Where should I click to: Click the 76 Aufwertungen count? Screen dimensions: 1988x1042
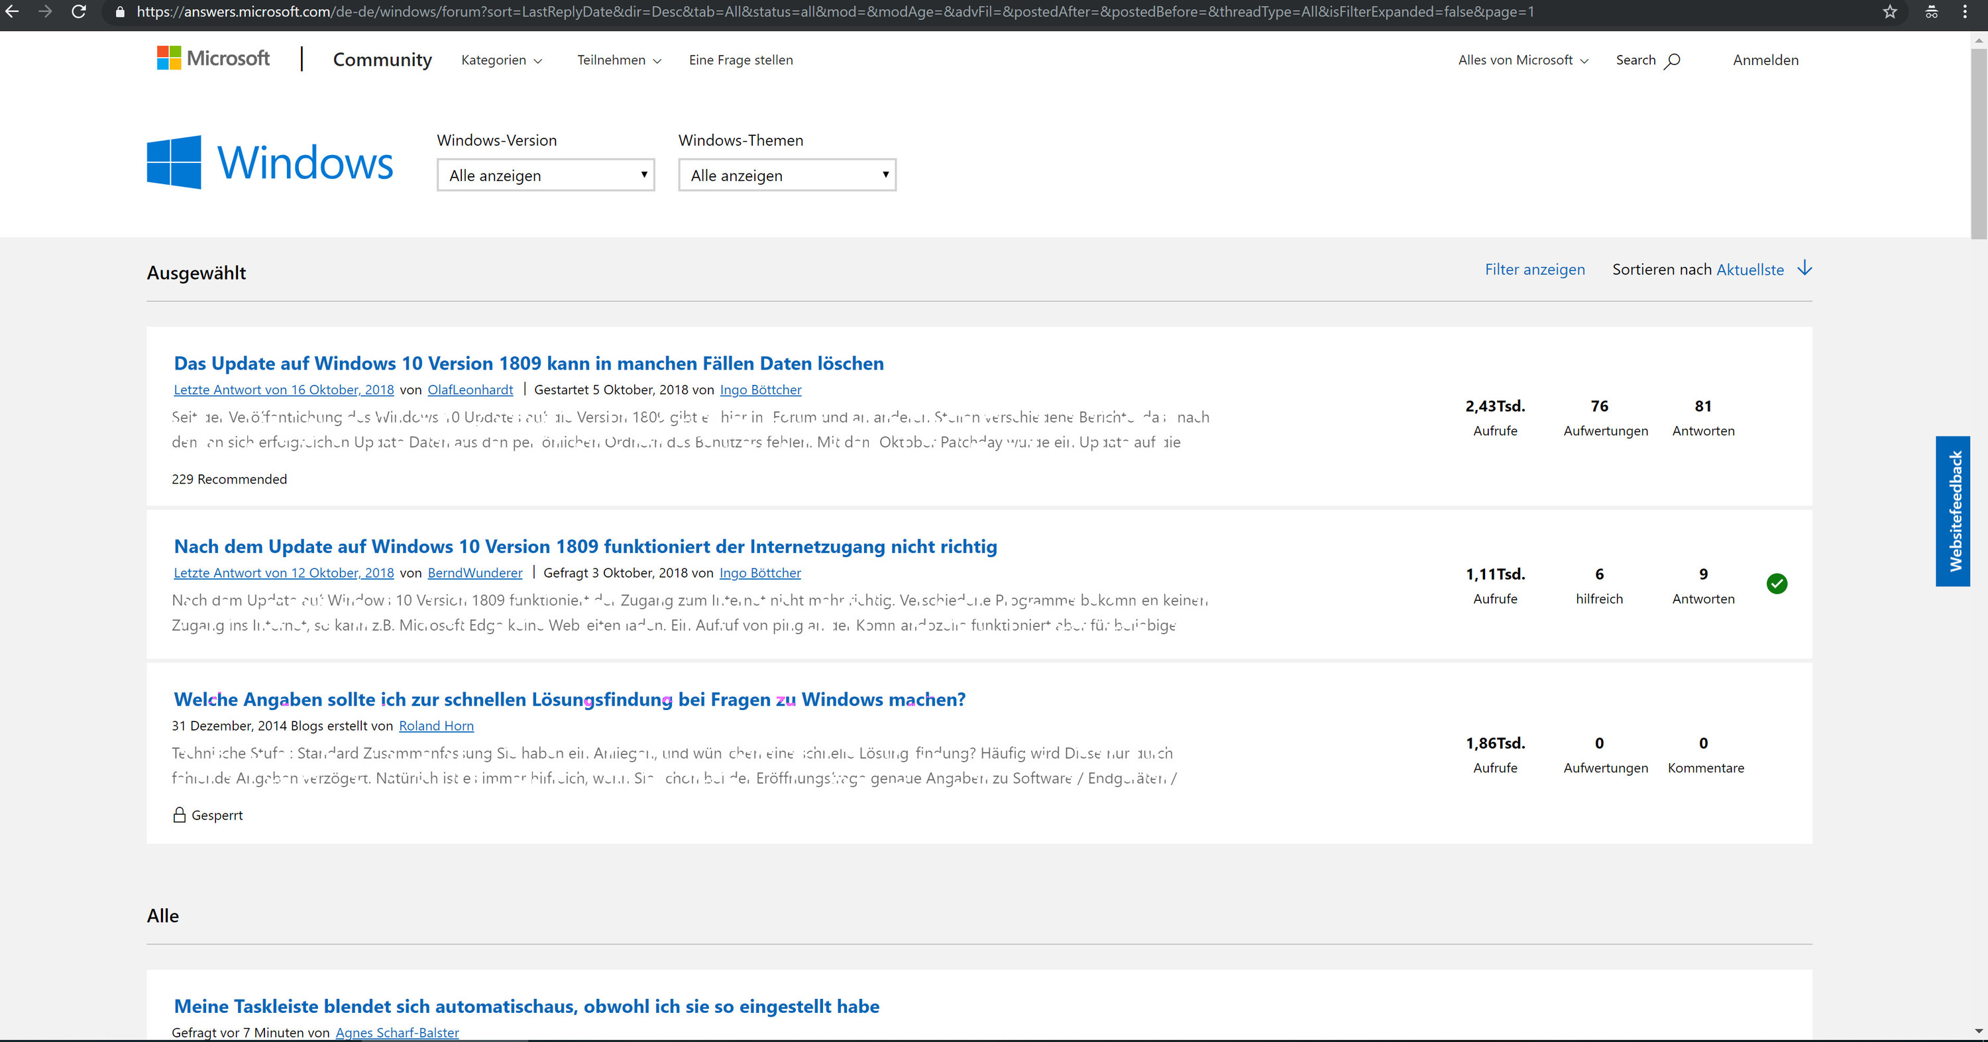tap(1605, 417)
